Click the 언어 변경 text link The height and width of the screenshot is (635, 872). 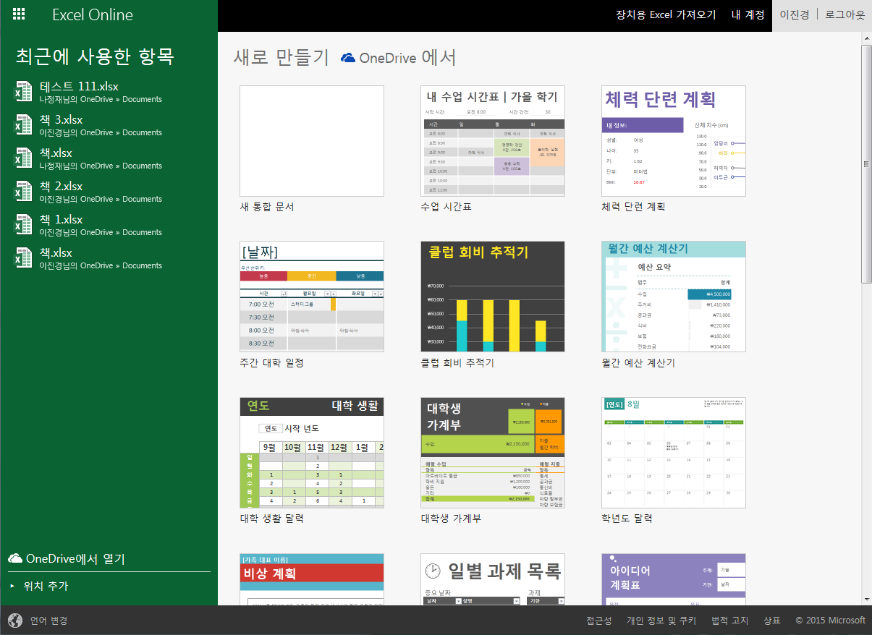[48, 621]
